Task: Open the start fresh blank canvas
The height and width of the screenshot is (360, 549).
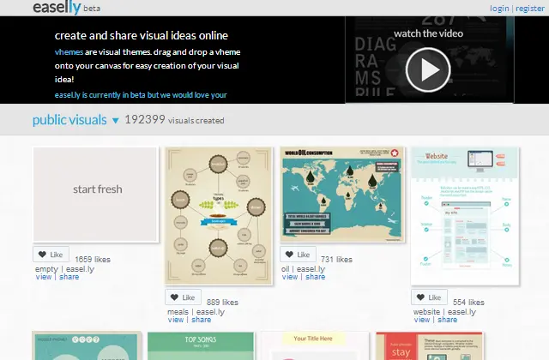Action: click(96, 194)
